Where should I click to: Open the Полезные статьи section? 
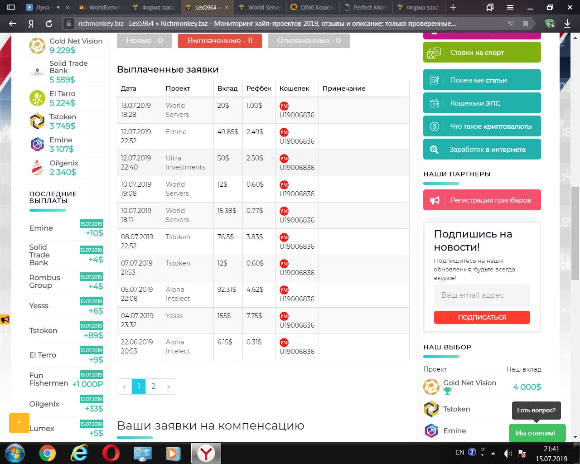482,80
